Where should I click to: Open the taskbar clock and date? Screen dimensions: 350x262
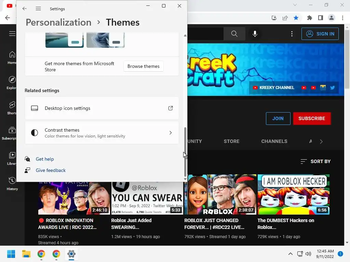(x=325, y=254)
